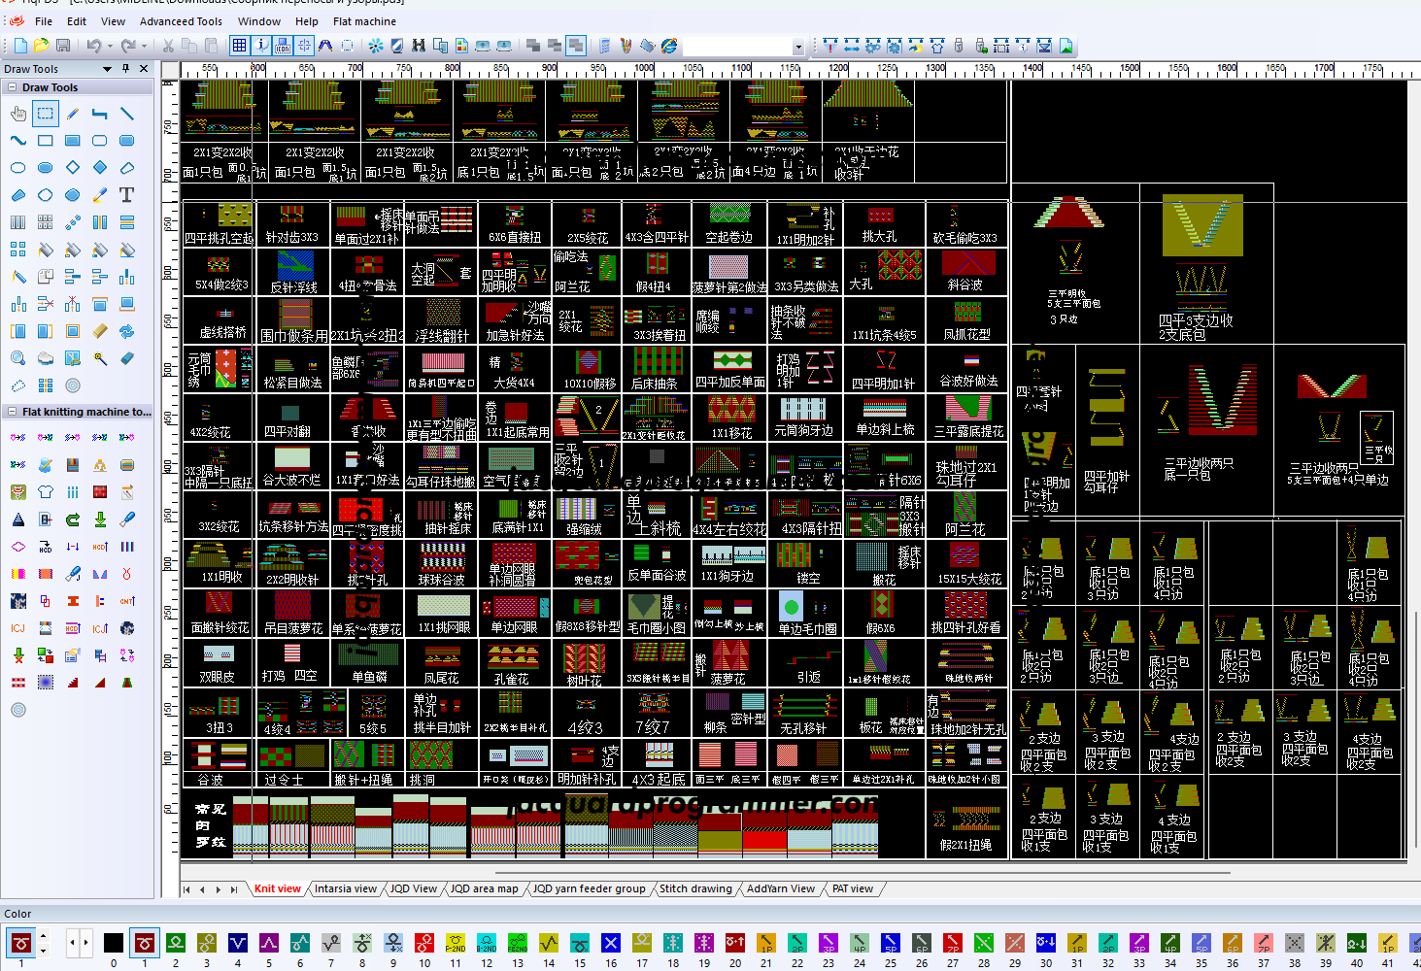Screen dimensions: 1421x971
Task: Pick the red color swatch number 10
Action: click(424, 943)
